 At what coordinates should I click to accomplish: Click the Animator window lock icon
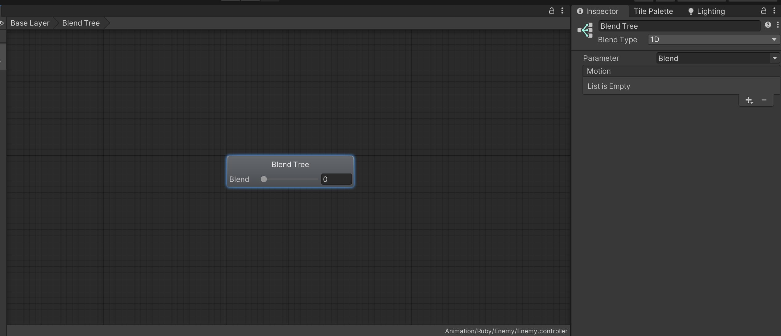[551, 11]
